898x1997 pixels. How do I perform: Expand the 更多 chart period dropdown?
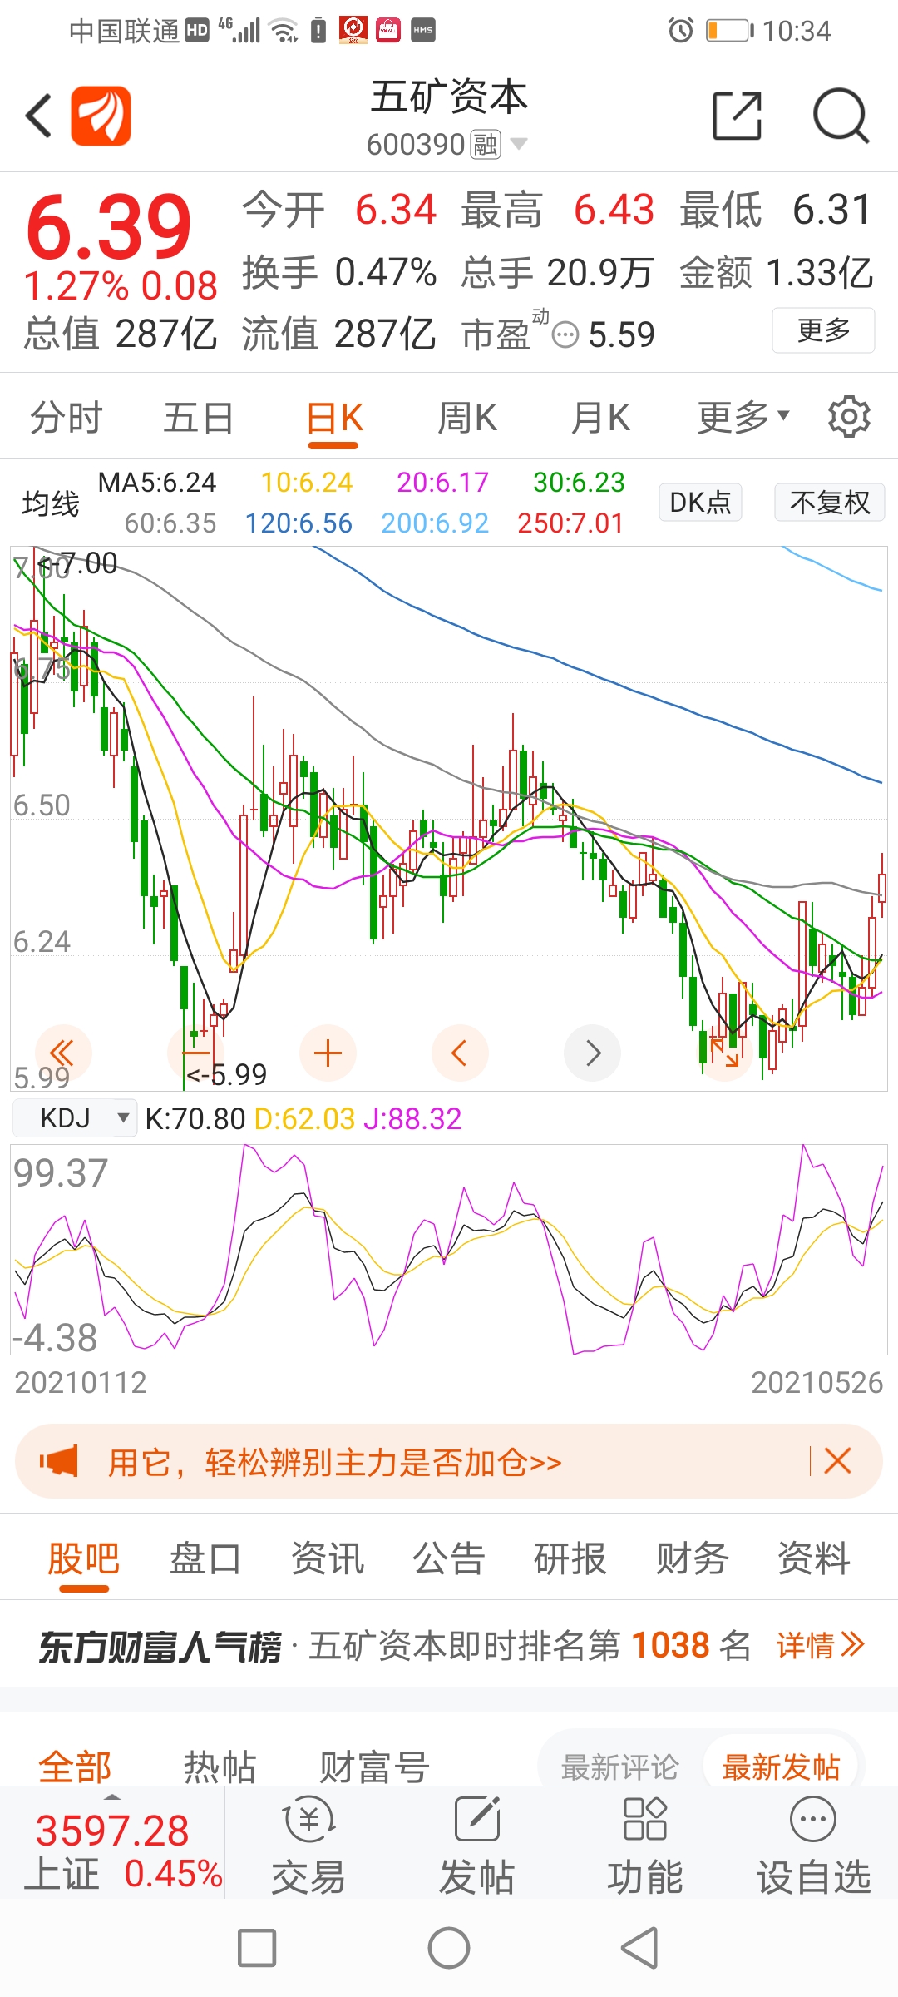(743, 417)
